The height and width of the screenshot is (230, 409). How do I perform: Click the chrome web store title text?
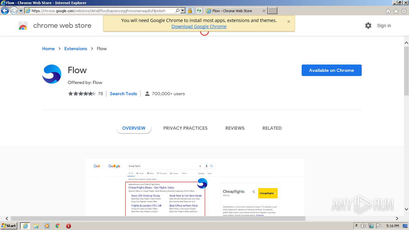[x=62, y=26]
